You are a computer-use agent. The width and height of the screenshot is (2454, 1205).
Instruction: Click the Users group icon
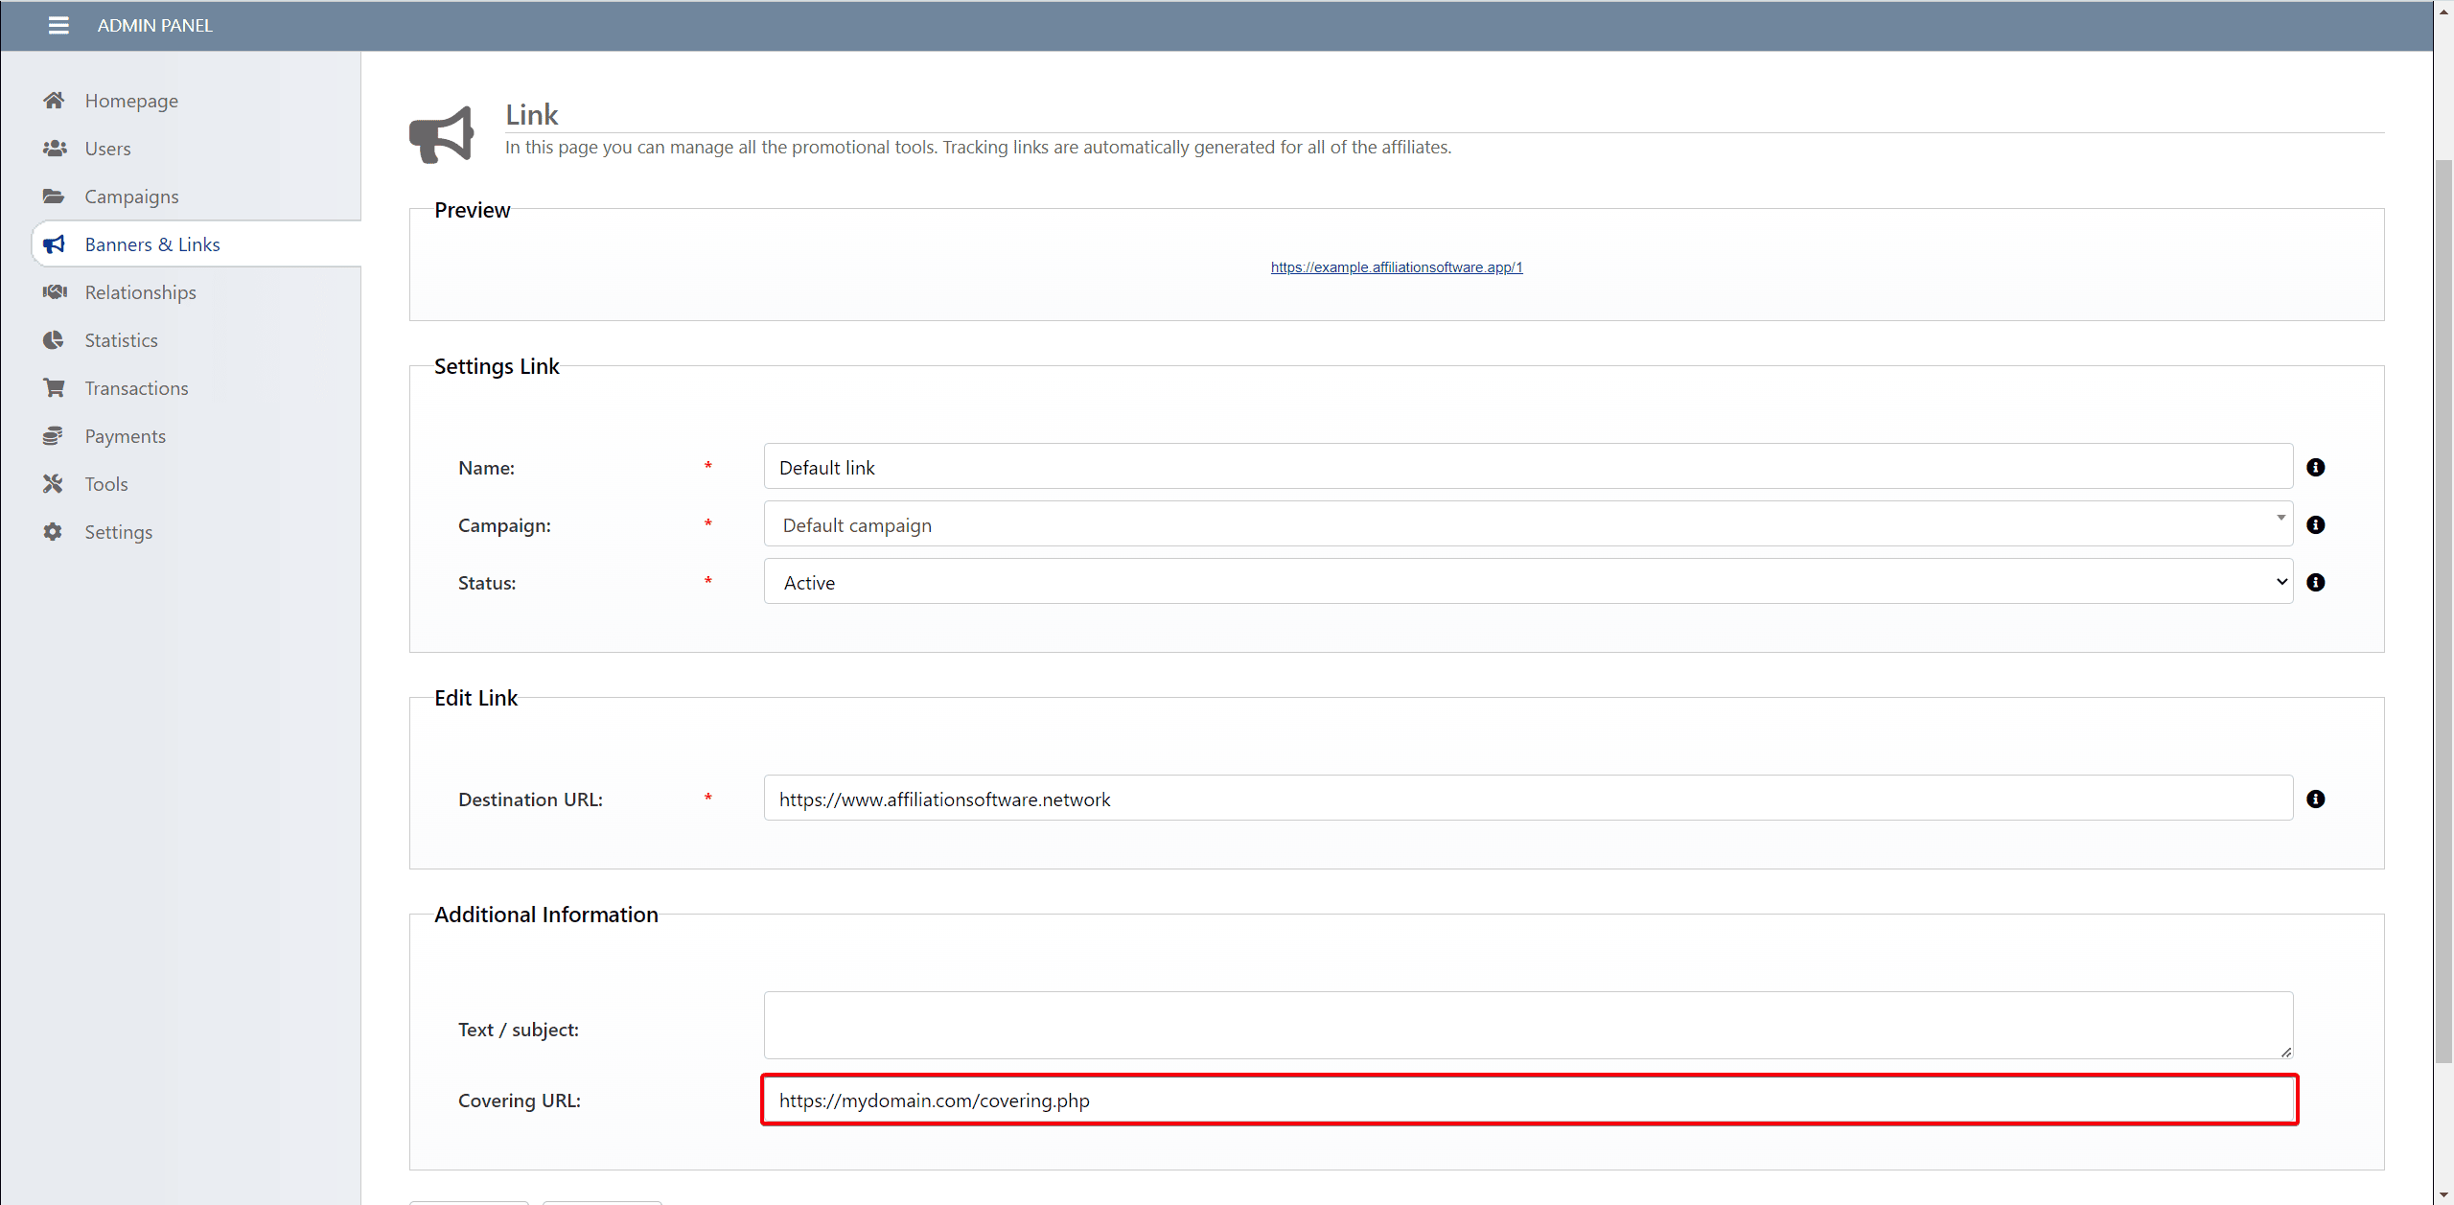[55, 149]
